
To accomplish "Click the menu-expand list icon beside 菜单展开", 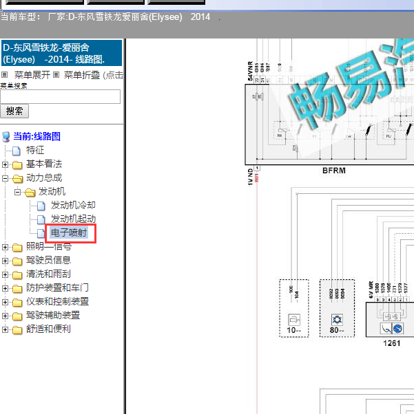I will [5, 75].
